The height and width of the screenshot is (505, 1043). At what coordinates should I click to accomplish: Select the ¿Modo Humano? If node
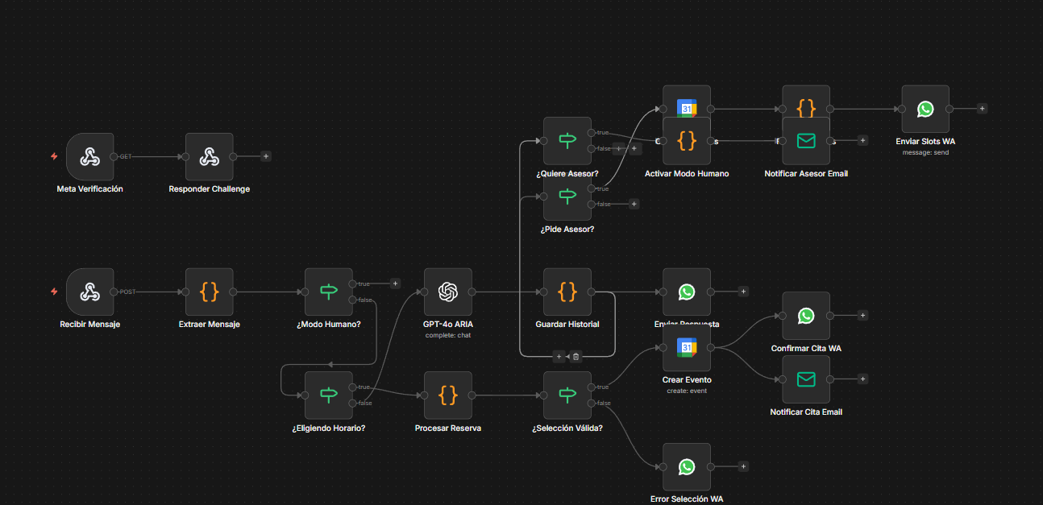pos(328,292)
